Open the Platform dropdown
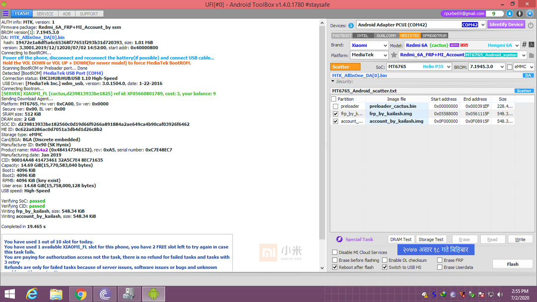The image size is (537, 302). pos(385,55)
